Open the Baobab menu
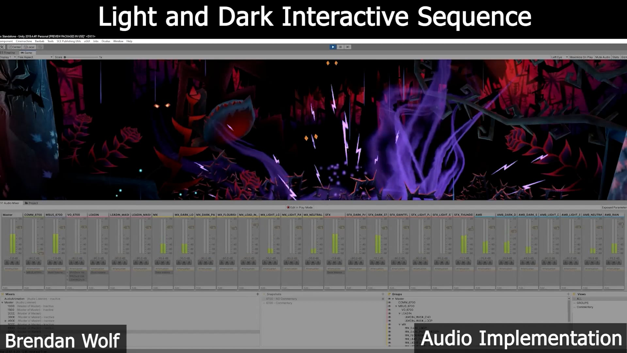627x353 pixels. (x=40, y=41)
